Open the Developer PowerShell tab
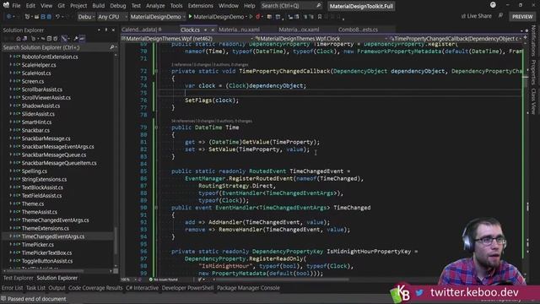Image resolution: width=540 pixels, height=304 pixels. pos(187,288)
